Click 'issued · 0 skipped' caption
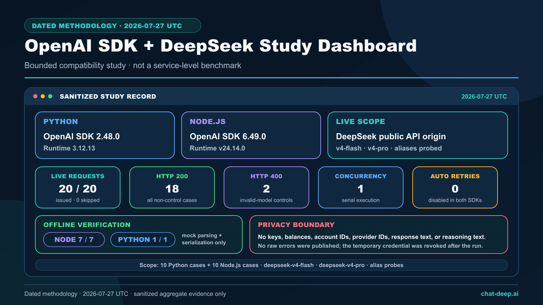543x305 pixels. coord(78,200)
